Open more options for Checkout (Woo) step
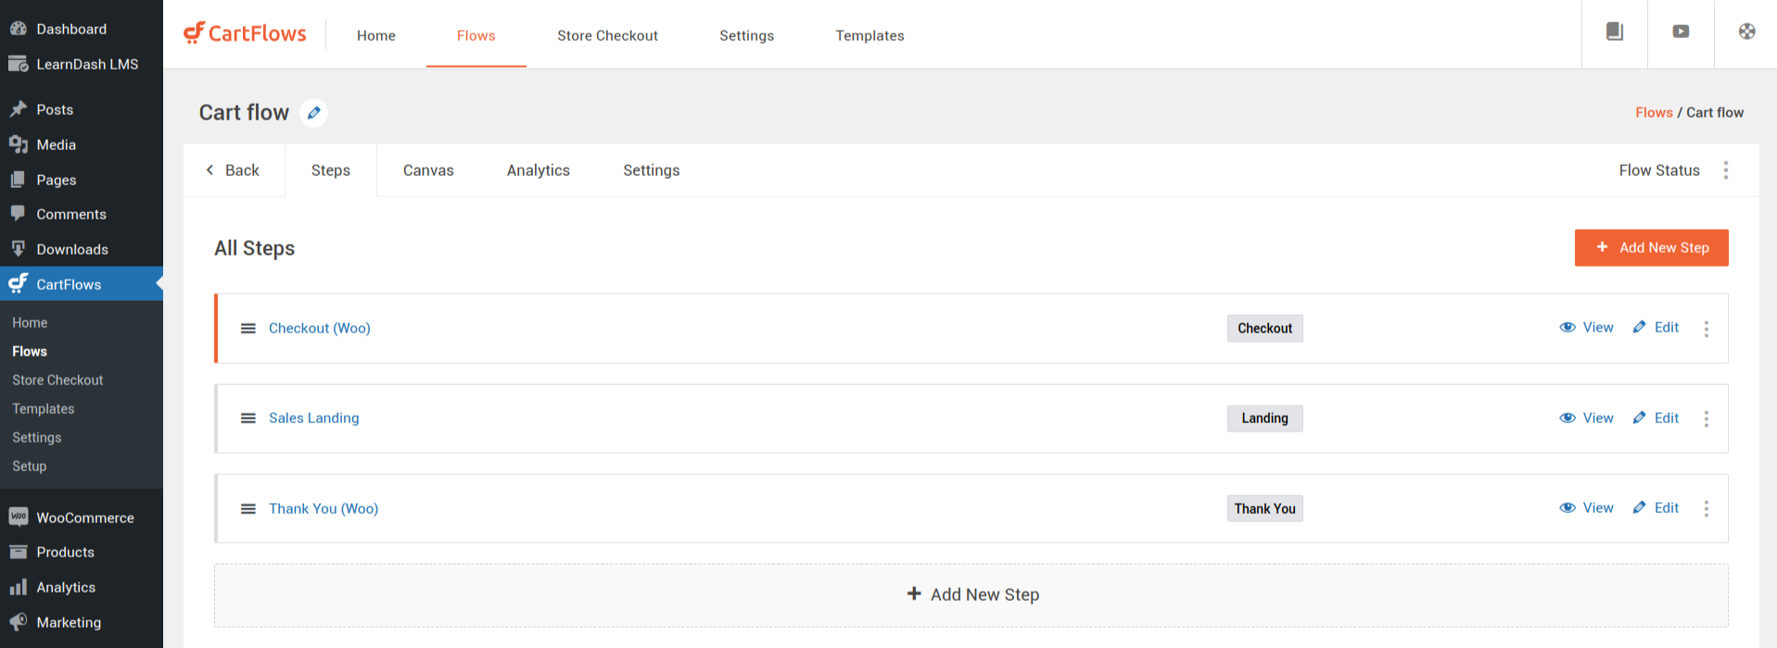The width and height of the screenshot is (1777, 648). point(1707,329)
